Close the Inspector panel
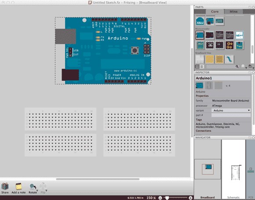The image size is (255, 200). click(x=253, y=73)
